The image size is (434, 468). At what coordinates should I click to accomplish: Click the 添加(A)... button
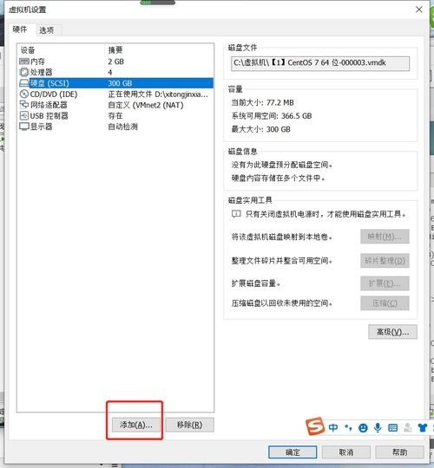136,425
